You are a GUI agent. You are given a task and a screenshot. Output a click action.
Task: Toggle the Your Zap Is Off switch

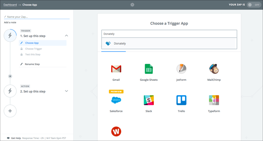point(254,5)
